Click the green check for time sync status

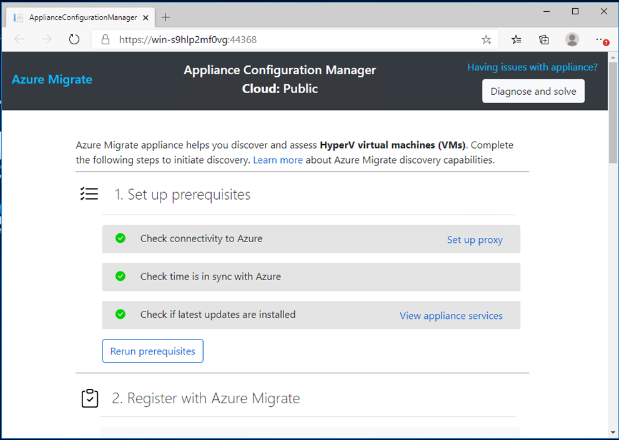pyautogui.click(x=120, y=276)
